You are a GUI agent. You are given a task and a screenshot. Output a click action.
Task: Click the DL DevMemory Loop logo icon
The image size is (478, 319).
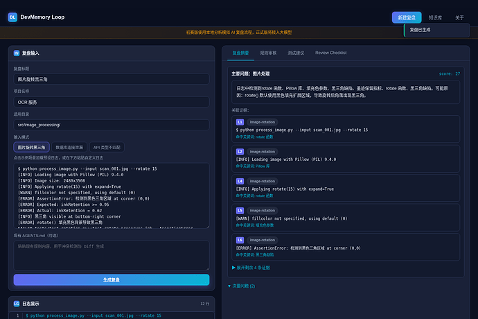(x=12, y=17)
